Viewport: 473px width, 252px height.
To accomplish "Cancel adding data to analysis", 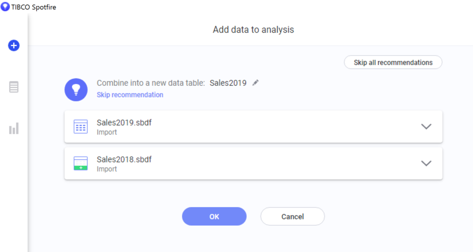I will 292,216.
